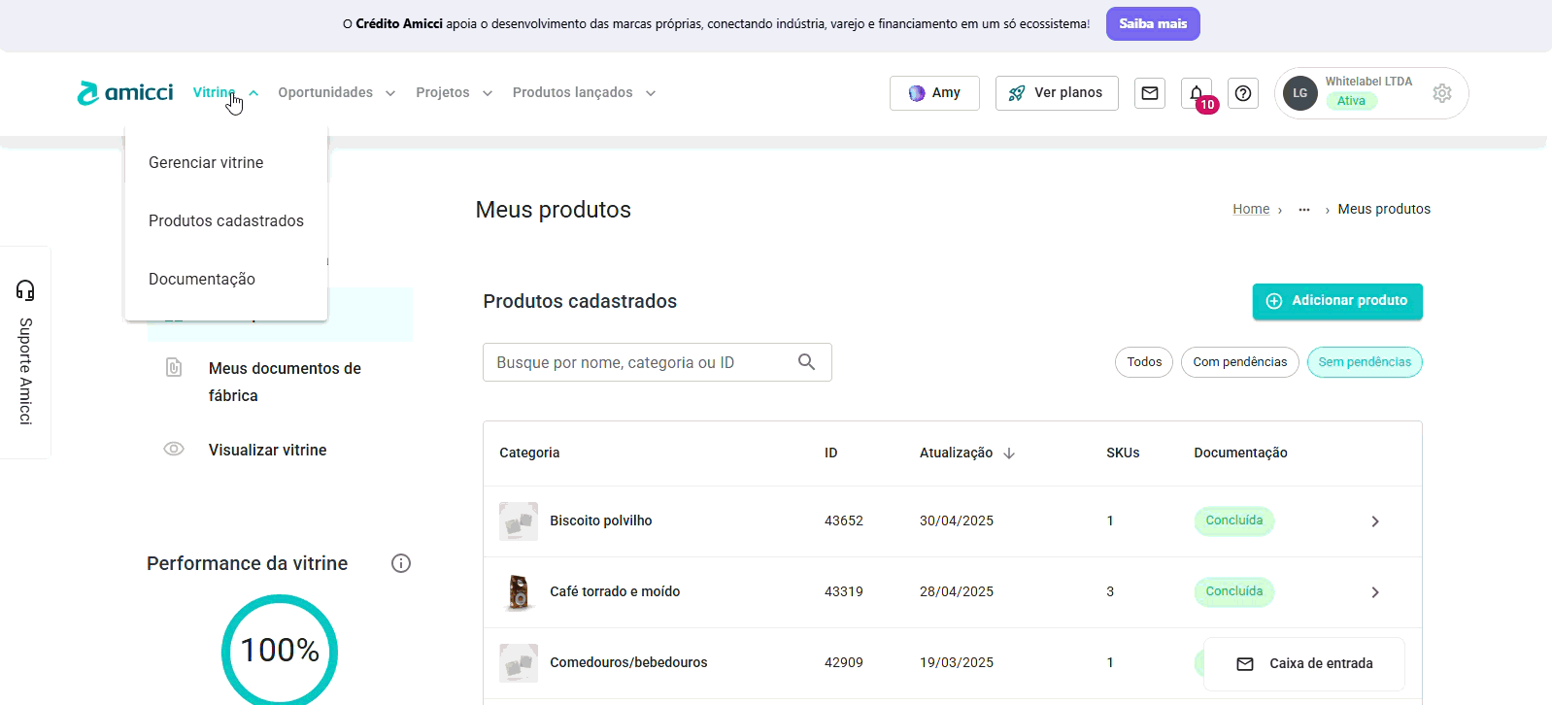Image resolution: width=1552 pixels, height=705 pixels.
Task: Click the Amicci logo
Action: (x=125, y=92)
